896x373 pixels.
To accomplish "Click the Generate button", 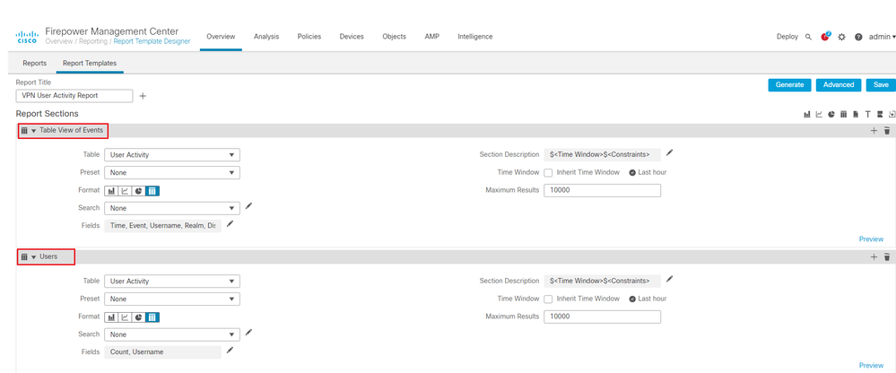I will [x=789, y=84].
